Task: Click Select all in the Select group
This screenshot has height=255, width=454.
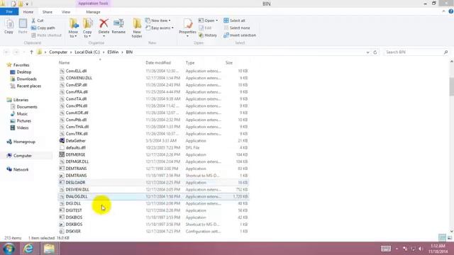Action: point(235,21)
